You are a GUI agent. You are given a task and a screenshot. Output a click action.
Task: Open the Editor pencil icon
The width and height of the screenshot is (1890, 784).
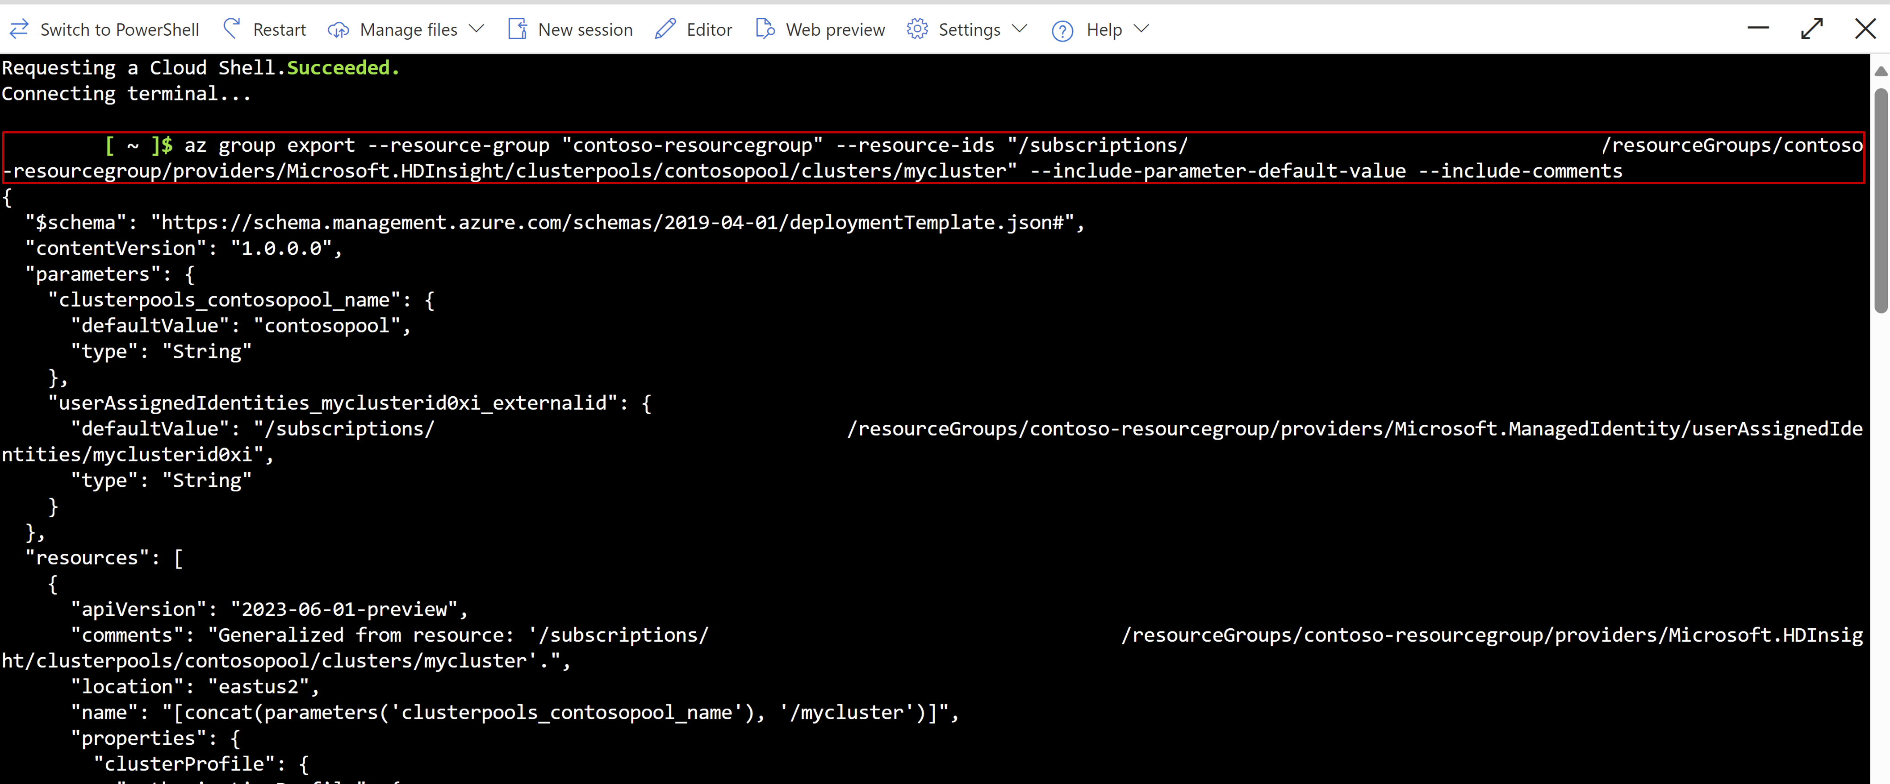point(665,29)
